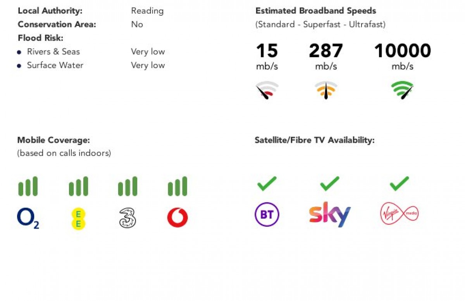Screen dimensions: 465x301
Task: Select the Three mobile logo
Action: click(127, 218)
